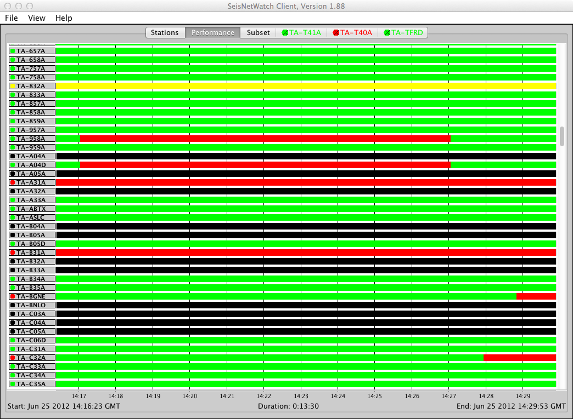Open the TA-TFRD station tab

click(x=403, y=32)
